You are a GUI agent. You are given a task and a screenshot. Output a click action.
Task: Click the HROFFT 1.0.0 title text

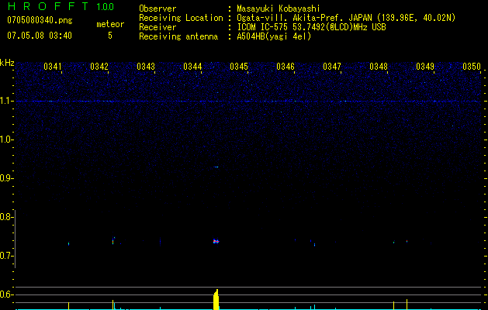click(x=61, y=6)
